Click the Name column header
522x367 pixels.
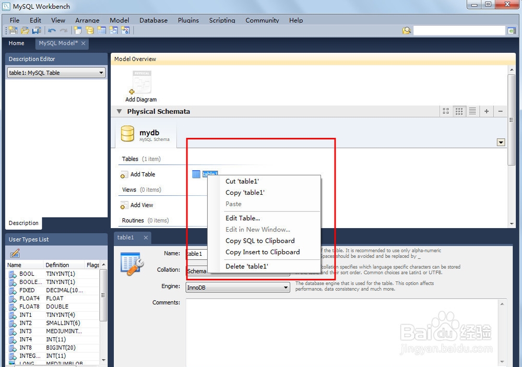point(25,265)
